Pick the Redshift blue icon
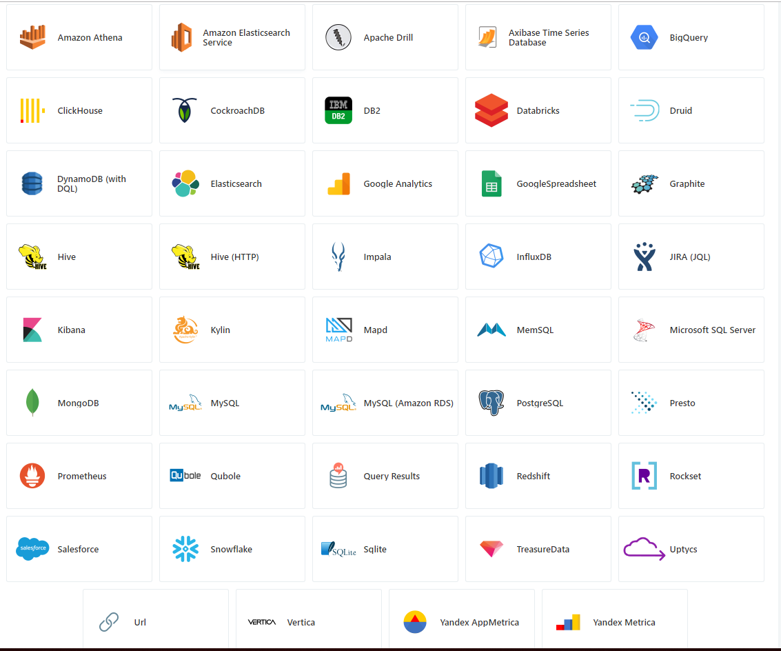The image size is (781, 651). point(491,476)
